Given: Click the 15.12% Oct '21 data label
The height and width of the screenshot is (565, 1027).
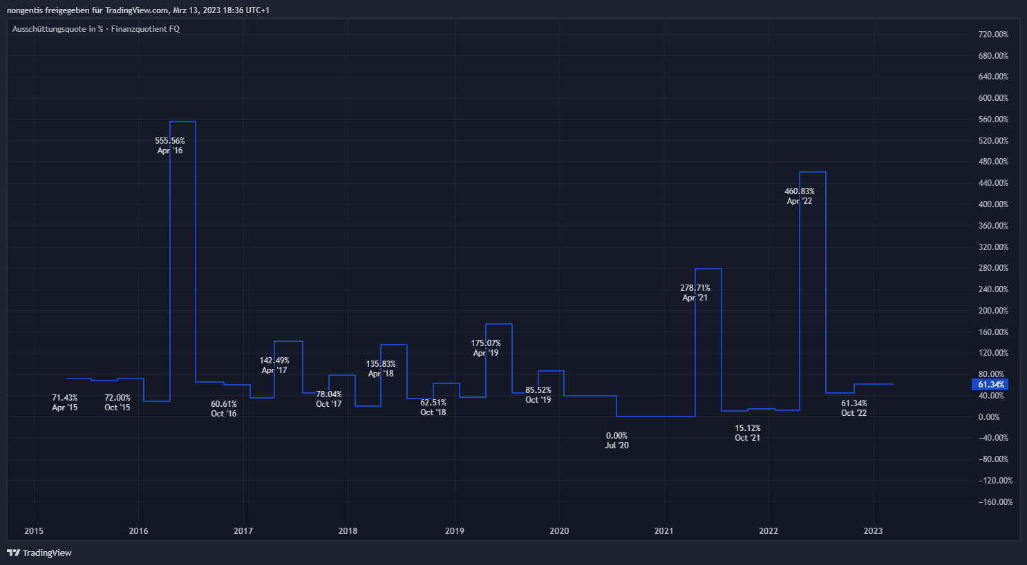Looking at the screenshot, I should [x=748, y=433].
